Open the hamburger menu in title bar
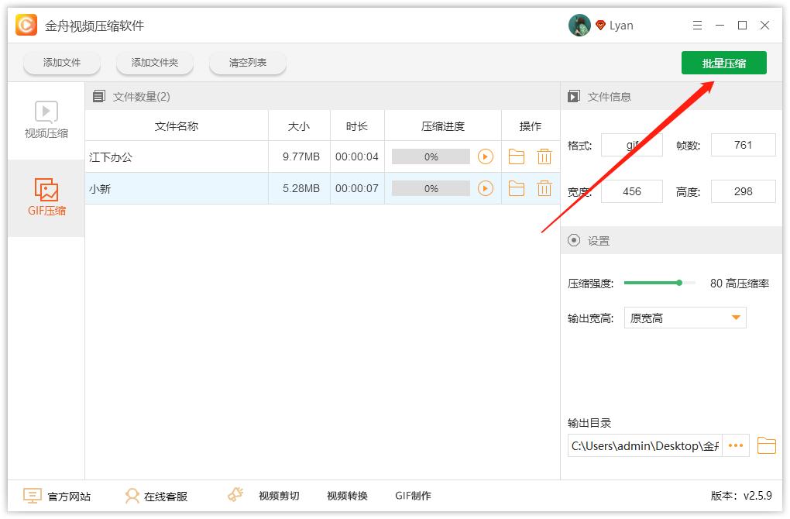Screen dimensions: 790x519 (697, 26)
